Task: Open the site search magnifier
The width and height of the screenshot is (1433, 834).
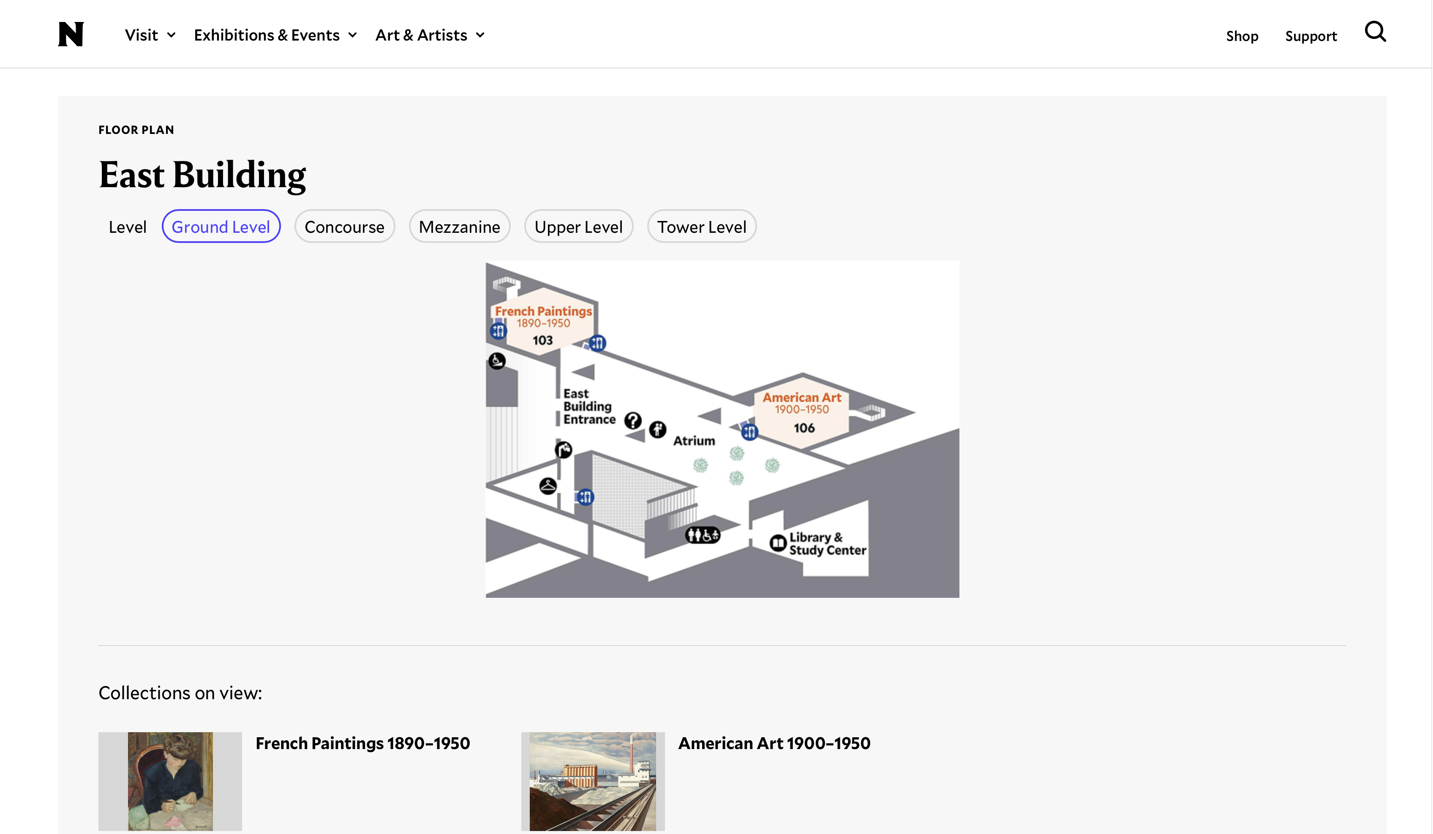Action: coord(1375,32)
